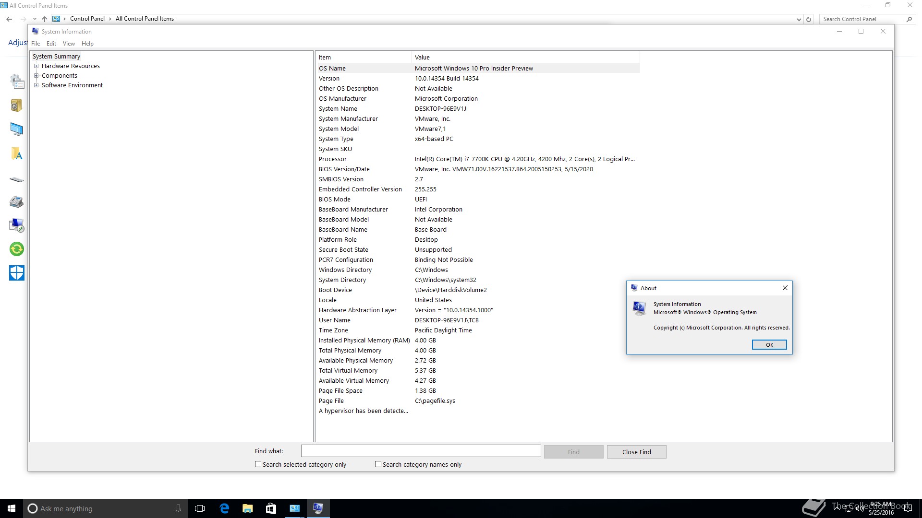This screenshot has width=922, height=518.
Task: Close the About dialog with X
Action: click(x=785, y=288)
